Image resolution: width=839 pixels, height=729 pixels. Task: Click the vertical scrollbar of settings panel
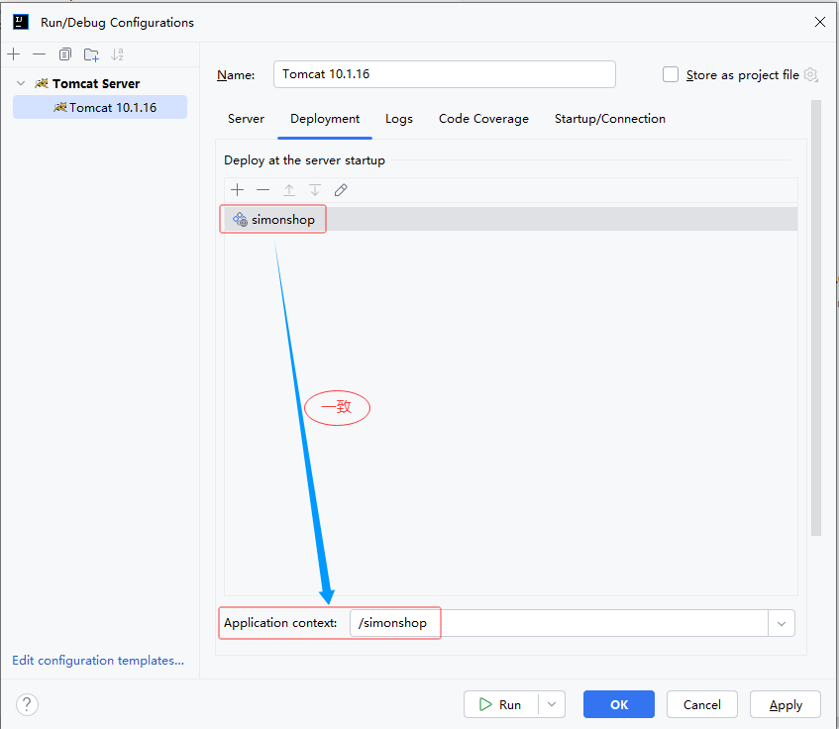(815, 318)
